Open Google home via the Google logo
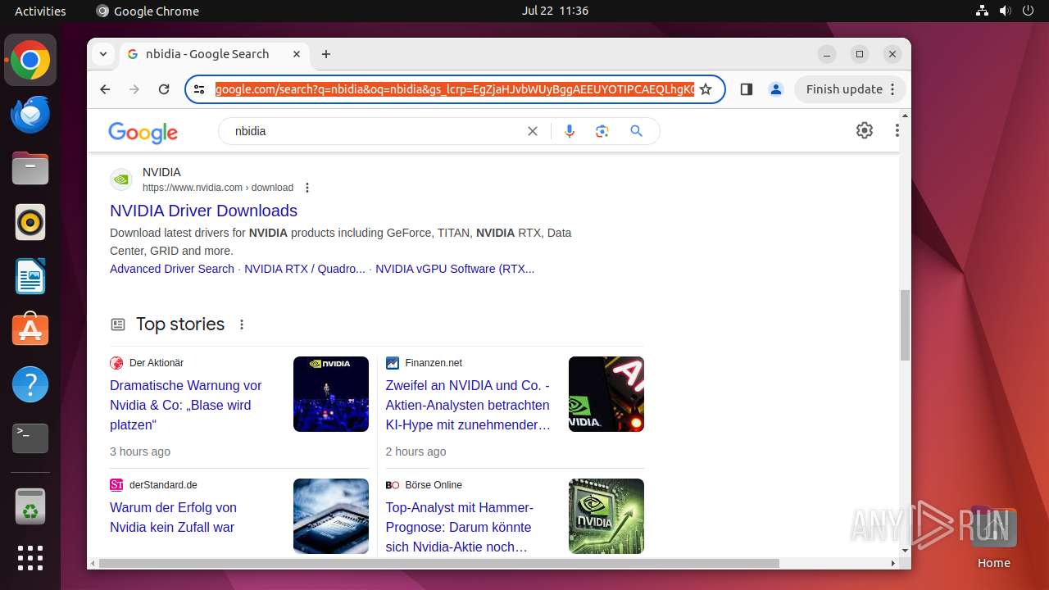Screen dimensions: 1049x590 [143, 132]
